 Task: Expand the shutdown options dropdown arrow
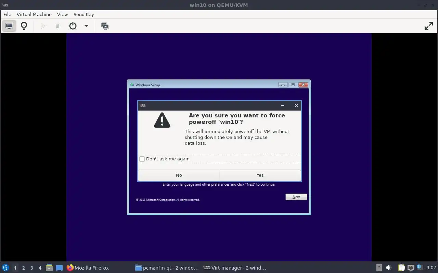pyautogui.click(x=86, y=26)
